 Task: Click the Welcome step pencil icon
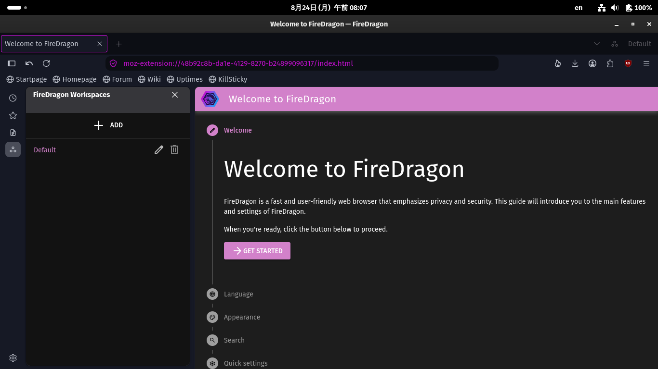click(x=212, y=130)
